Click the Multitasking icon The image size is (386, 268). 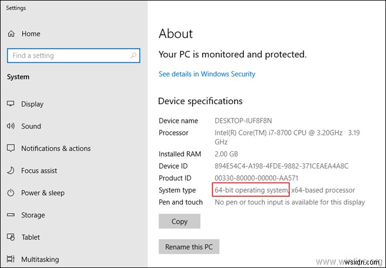click(x=10, y=260)
